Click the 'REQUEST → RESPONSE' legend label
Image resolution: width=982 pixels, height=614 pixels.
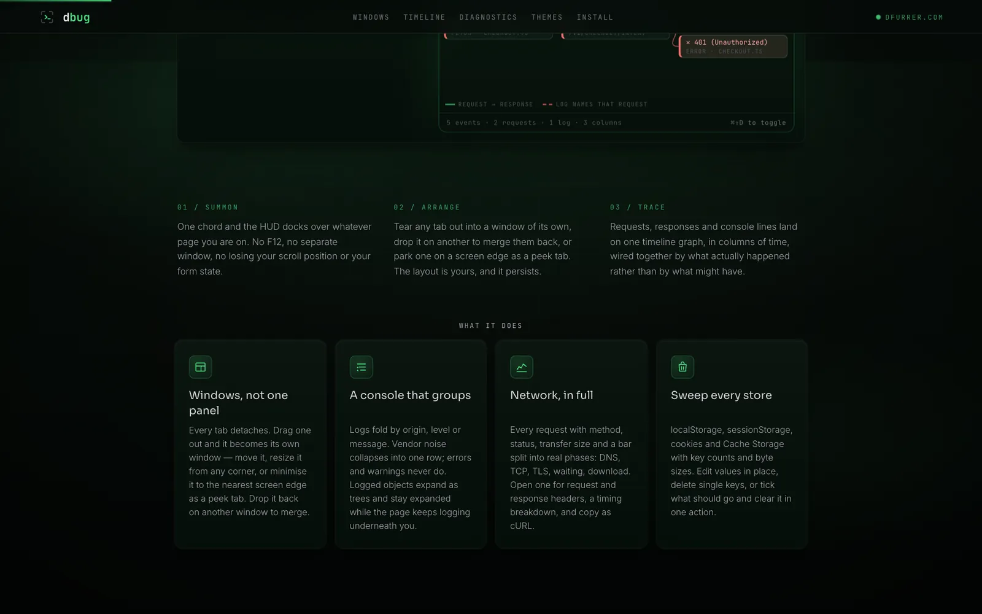click(495, 104)
